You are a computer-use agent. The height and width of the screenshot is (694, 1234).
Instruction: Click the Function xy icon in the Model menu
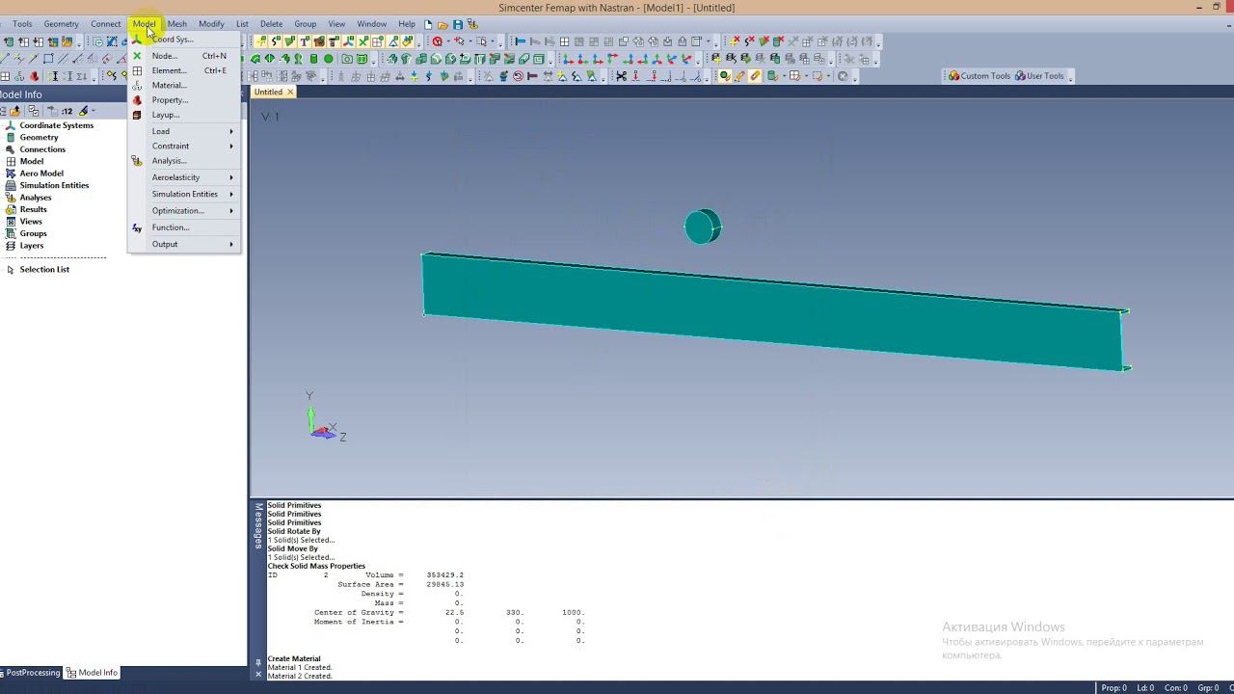pos(137,227)
